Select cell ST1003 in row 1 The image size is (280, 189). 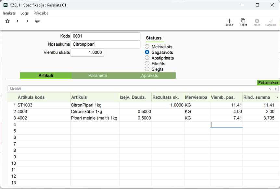pos(44,105)
